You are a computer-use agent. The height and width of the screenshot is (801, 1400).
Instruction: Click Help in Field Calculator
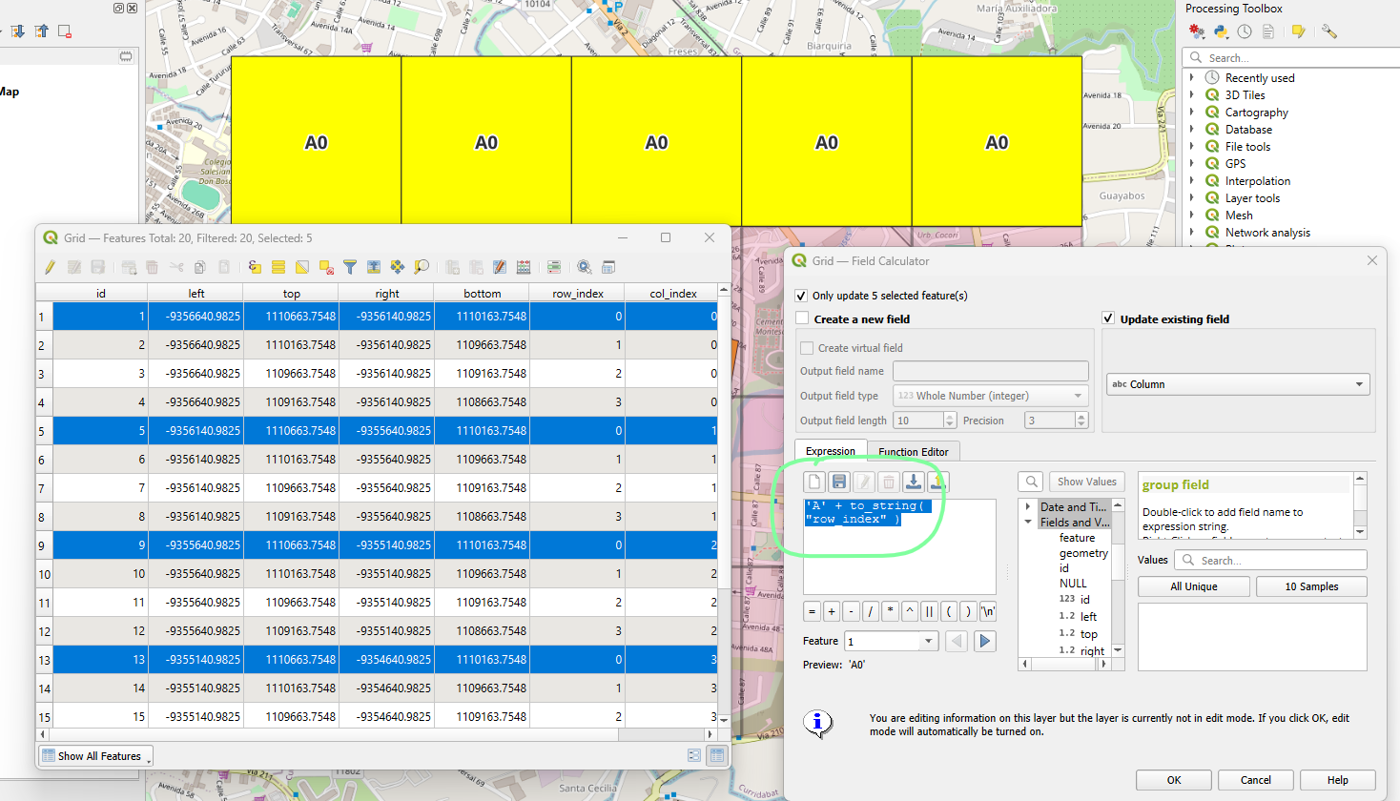point(1338,780)
